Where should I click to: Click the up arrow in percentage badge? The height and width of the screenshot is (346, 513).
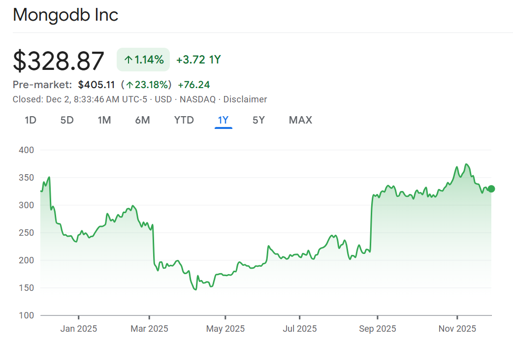128,60
